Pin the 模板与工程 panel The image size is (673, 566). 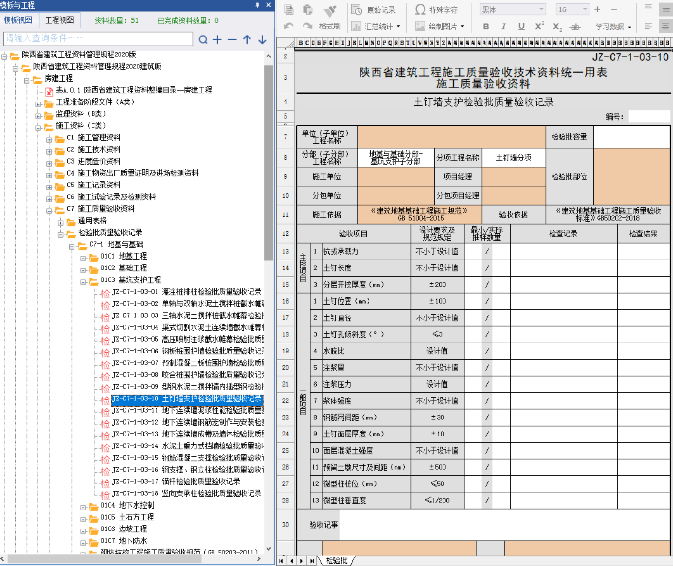[257, 5]
